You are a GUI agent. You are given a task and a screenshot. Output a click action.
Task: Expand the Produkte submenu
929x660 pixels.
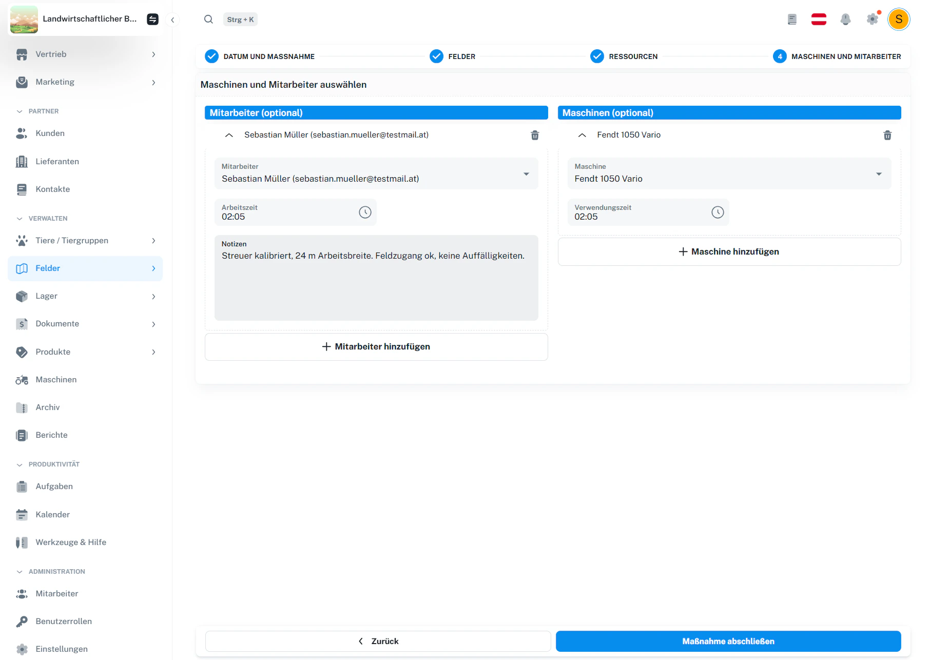click(x=85, y=352)
